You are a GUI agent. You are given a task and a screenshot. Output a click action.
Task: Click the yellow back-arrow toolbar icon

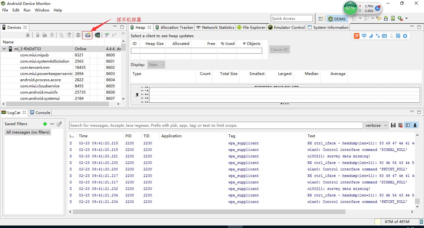pos(379,18)
